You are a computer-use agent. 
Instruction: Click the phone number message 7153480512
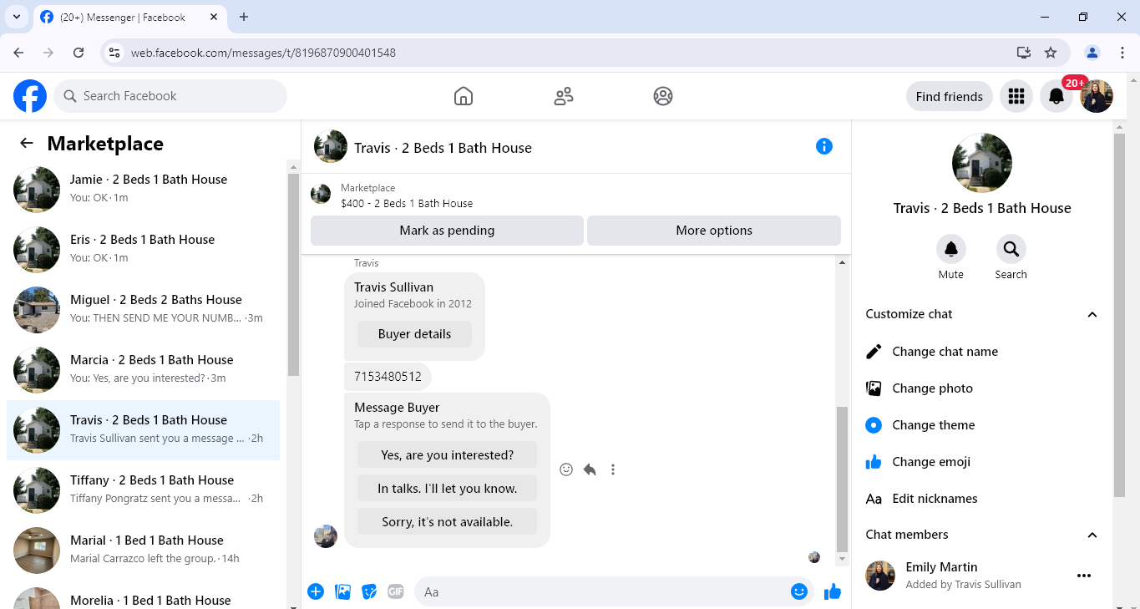click(388, 377)
